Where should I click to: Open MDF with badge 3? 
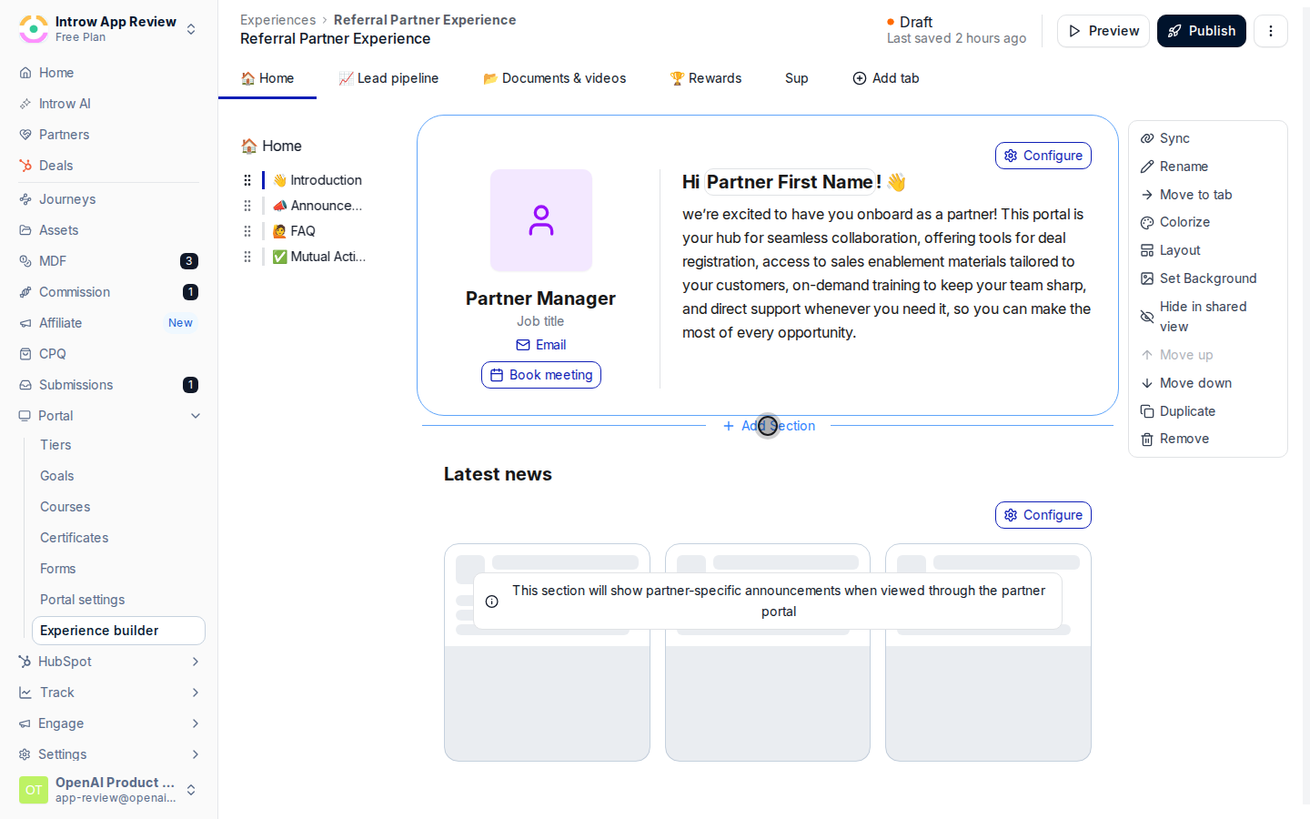click(x=108, y=261)
